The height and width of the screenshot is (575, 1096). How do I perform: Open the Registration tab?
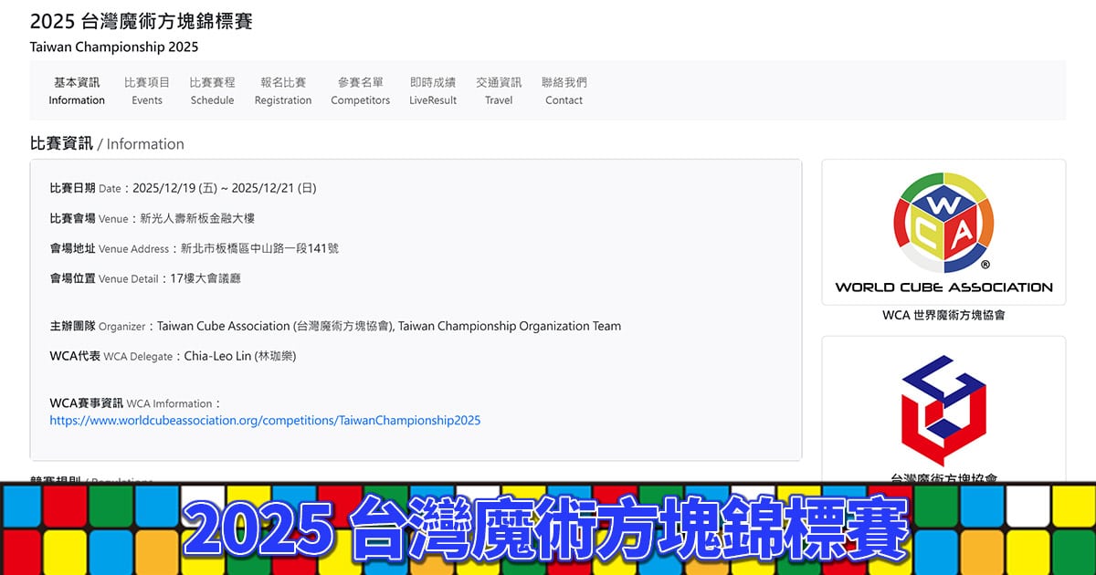283,90
